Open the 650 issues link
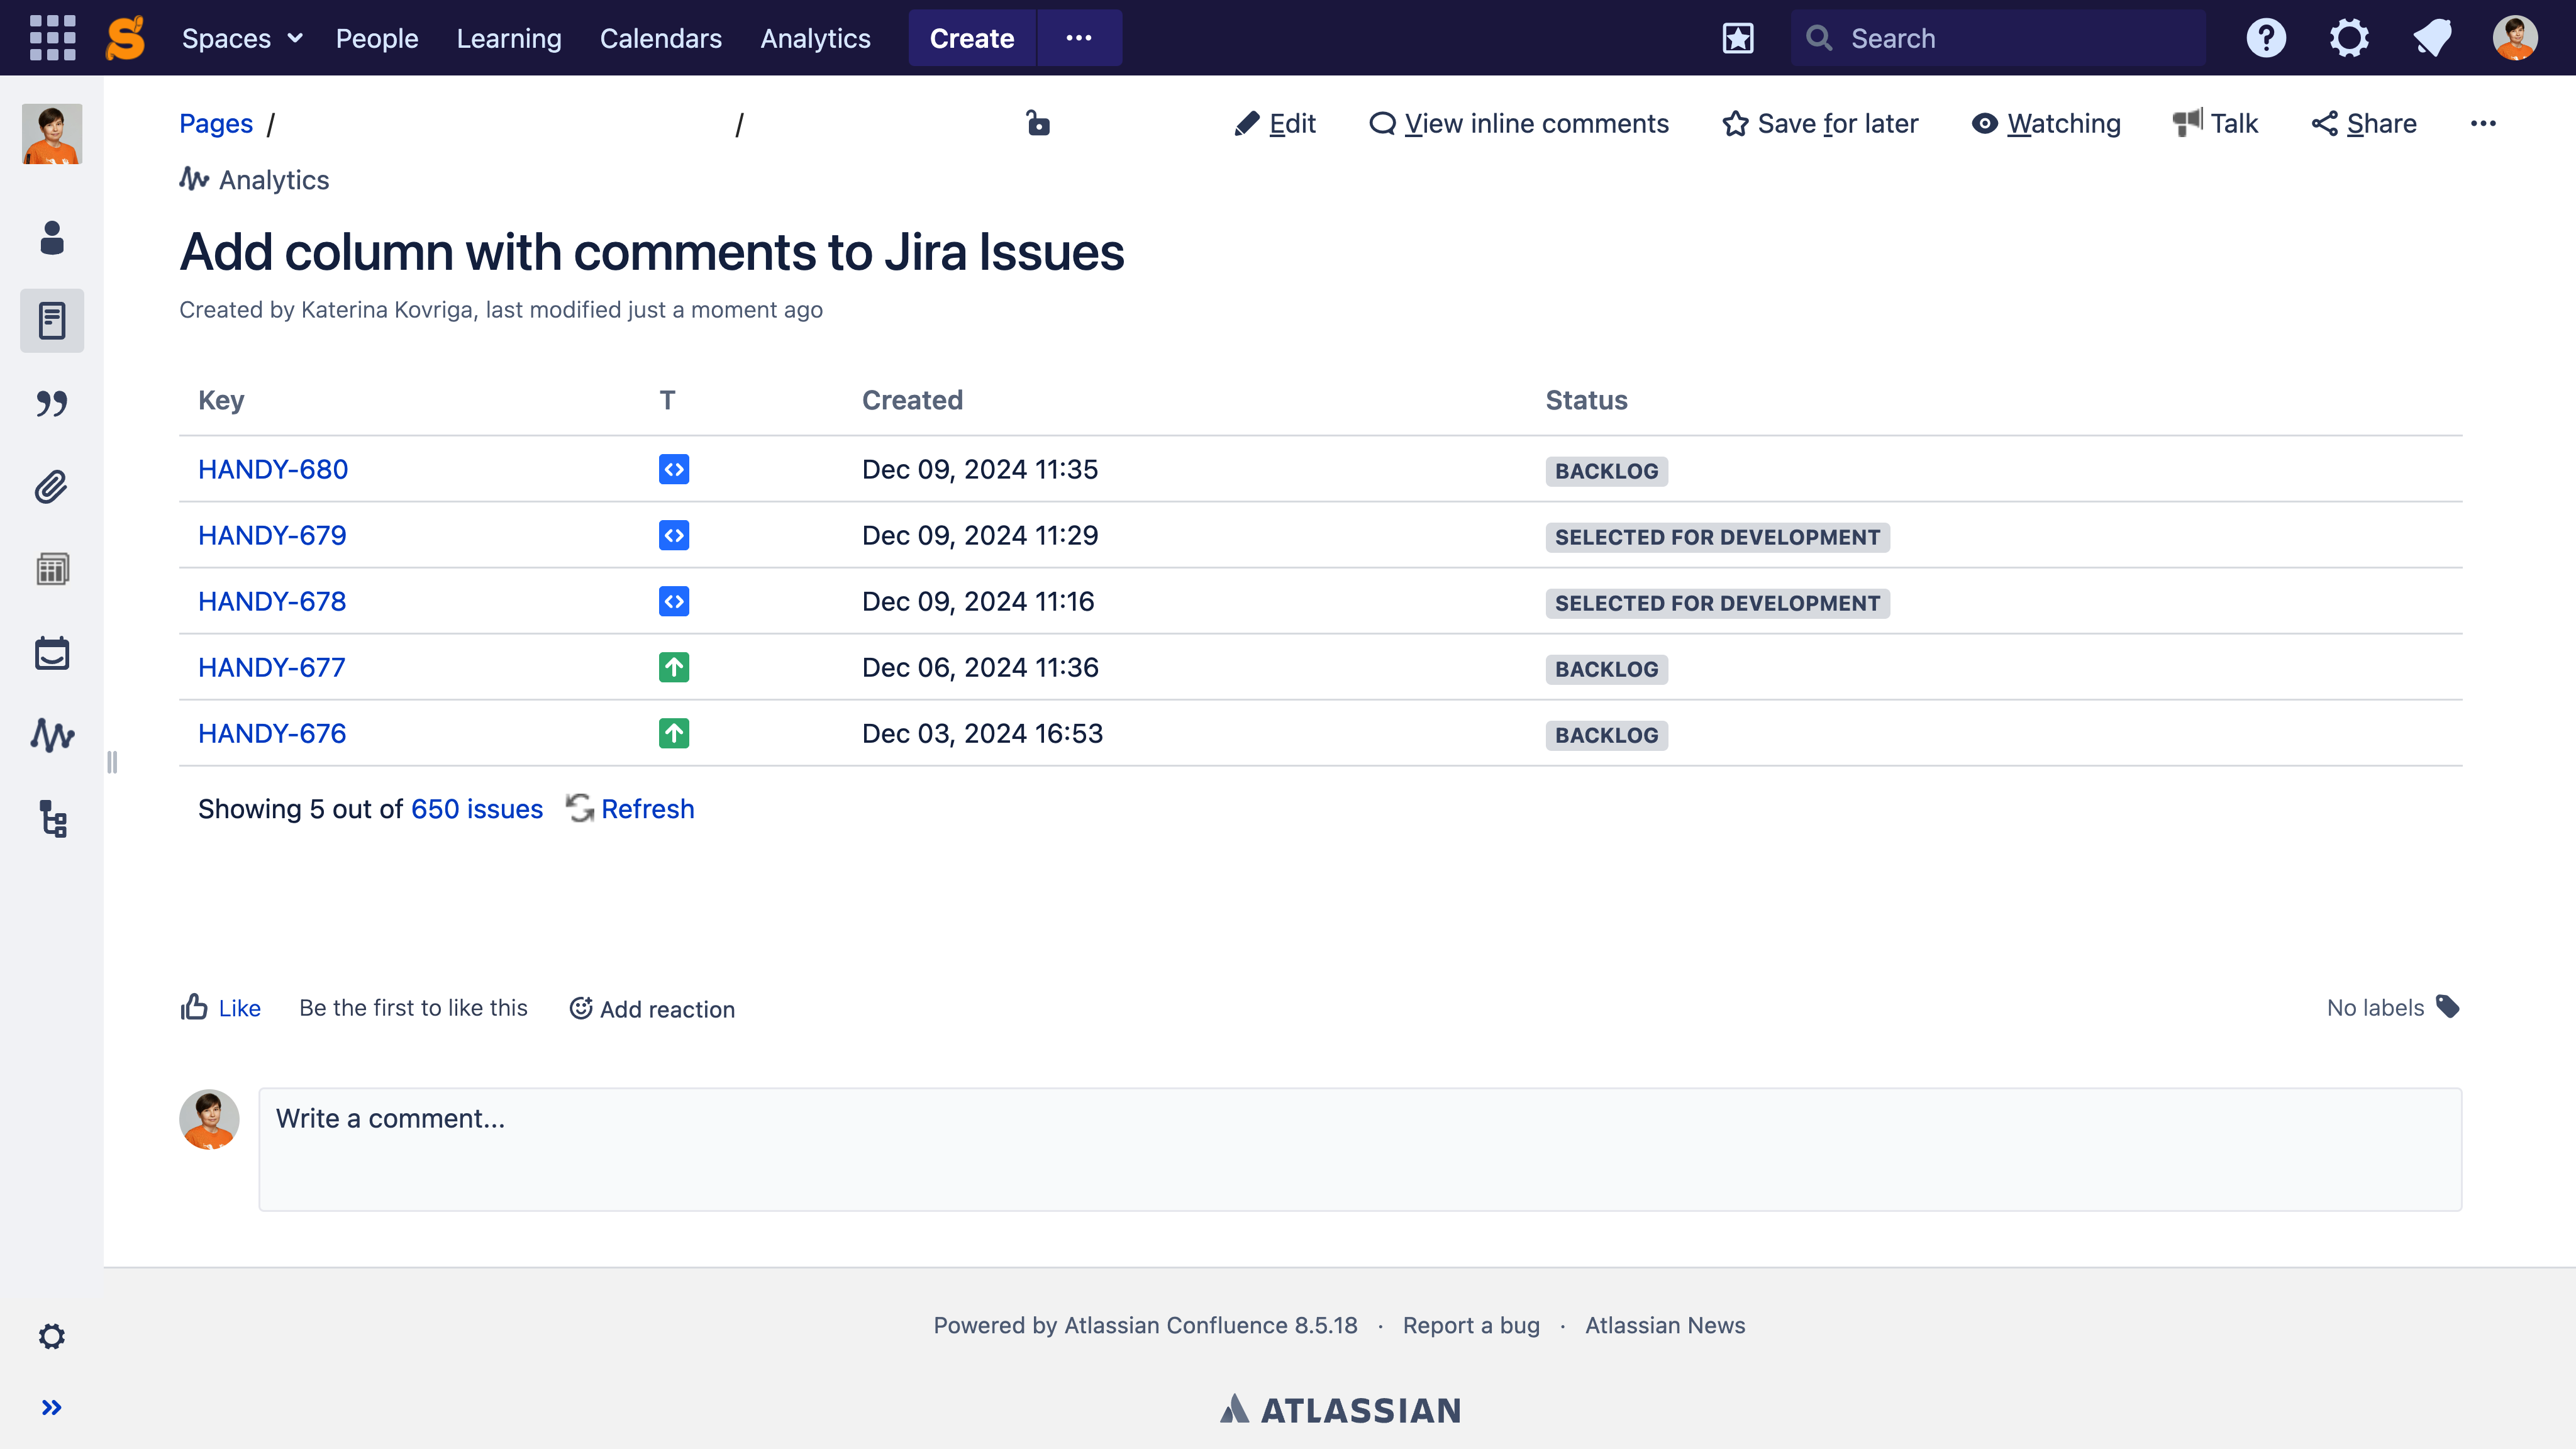Viewport: 2576px width, 1449px height. (x=477, y=808)
